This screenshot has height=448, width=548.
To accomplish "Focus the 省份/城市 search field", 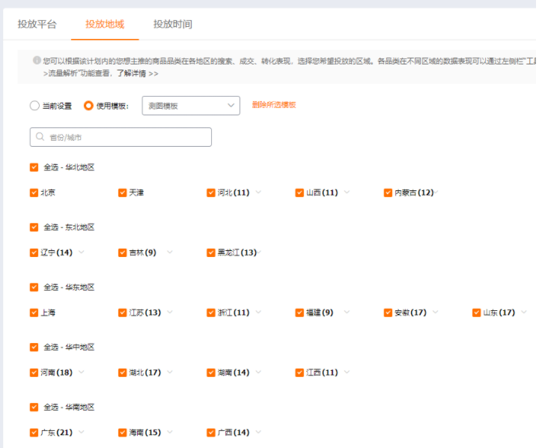I will [x=127, y=137].
